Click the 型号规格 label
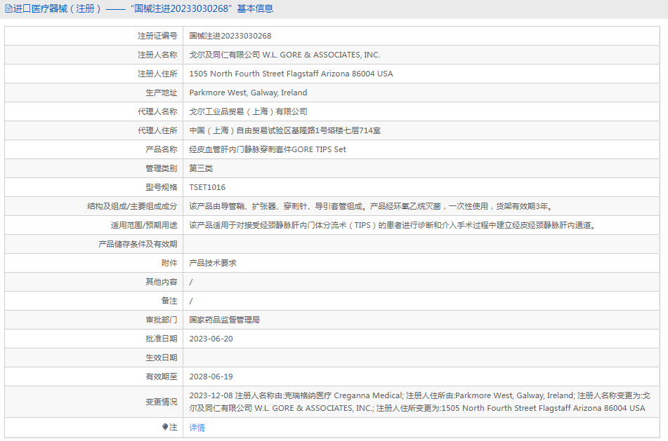Viewport: 668px width, 441px height. (161, 187)
